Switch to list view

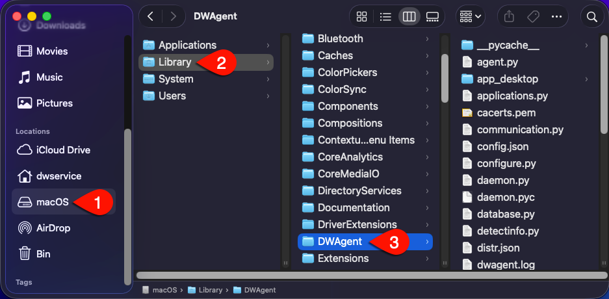pyautogui.click(x=385, y=16)
